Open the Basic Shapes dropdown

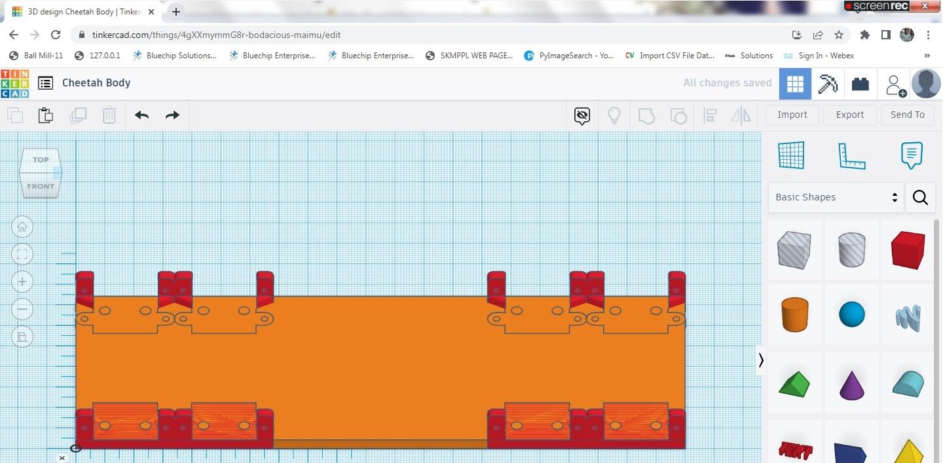(x=836, y=197)
